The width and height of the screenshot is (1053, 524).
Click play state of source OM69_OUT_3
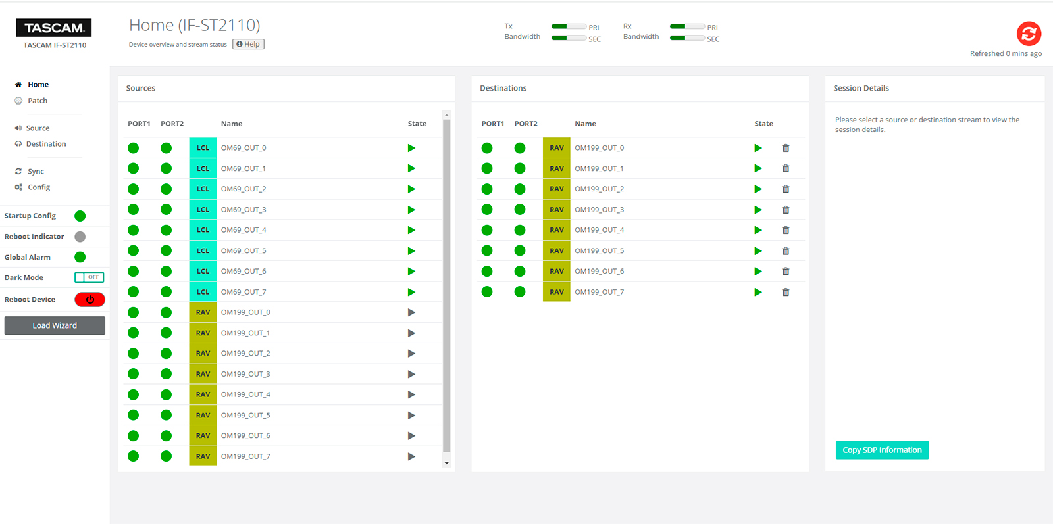pos(411,210)
